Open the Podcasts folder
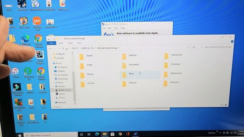This screenshot has height=137, width=244. point(130,84)
